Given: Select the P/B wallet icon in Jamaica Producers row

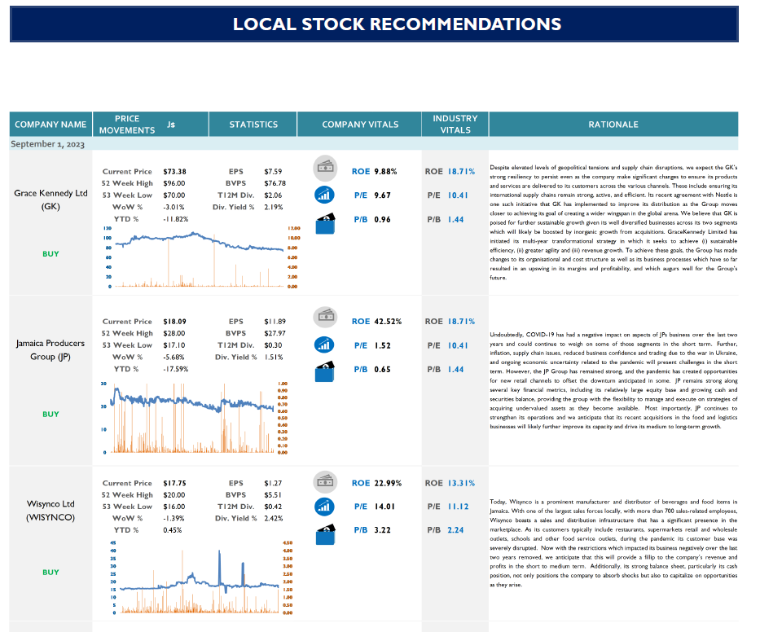Looking at the screenshot, I should tap(325, 371).
